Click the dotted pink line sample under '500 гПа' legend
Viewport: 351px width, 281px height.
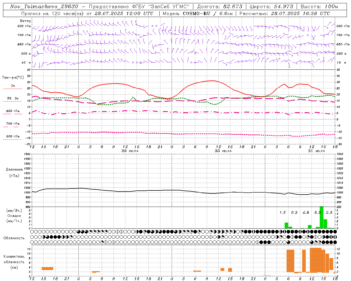point(12,140)
